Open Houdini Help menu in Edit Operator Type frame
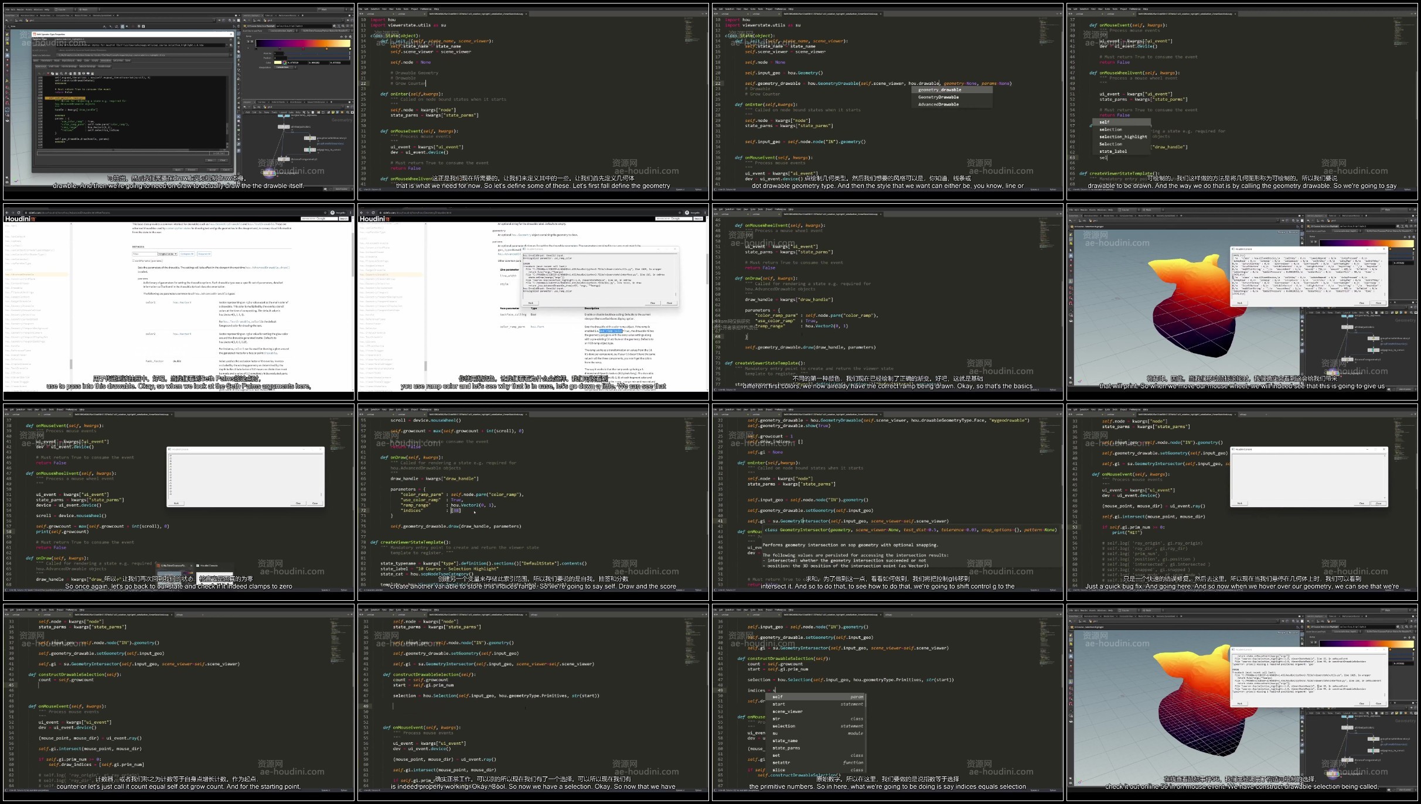1421x804 pixels. tap(47, 9)
